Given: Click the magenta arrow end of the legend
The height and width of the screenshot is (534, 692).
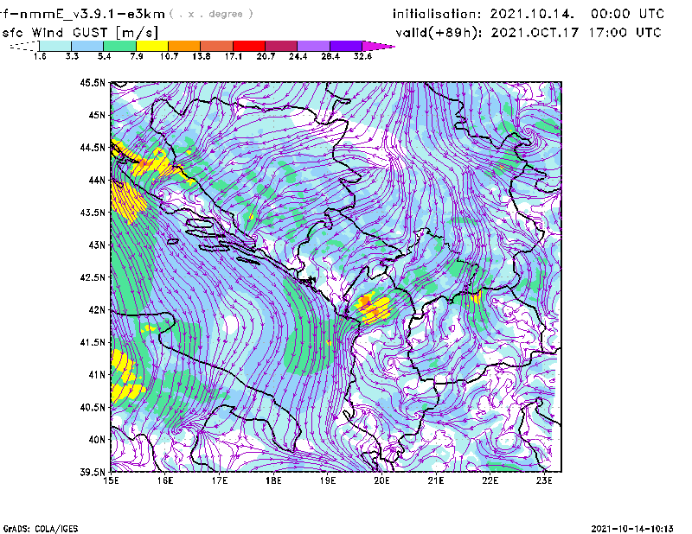Looking at the screenshot, I should pyautogui.click(x=378, y=46).
